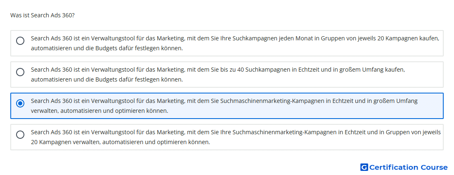The width and height of the screenshot is (454, 175).
Task: Click the second line of the '40 Suchkampagnen' answer
Action: tap(107, 79)
